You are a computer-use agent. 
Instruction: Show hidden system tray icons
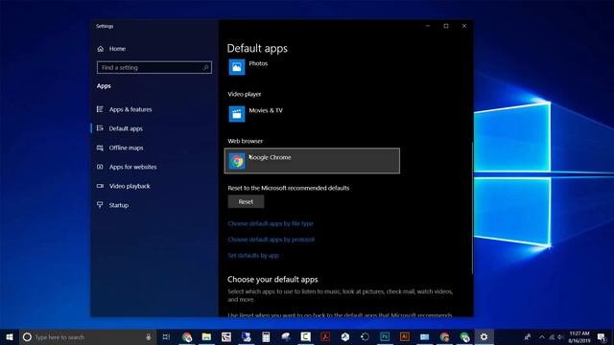542,336
